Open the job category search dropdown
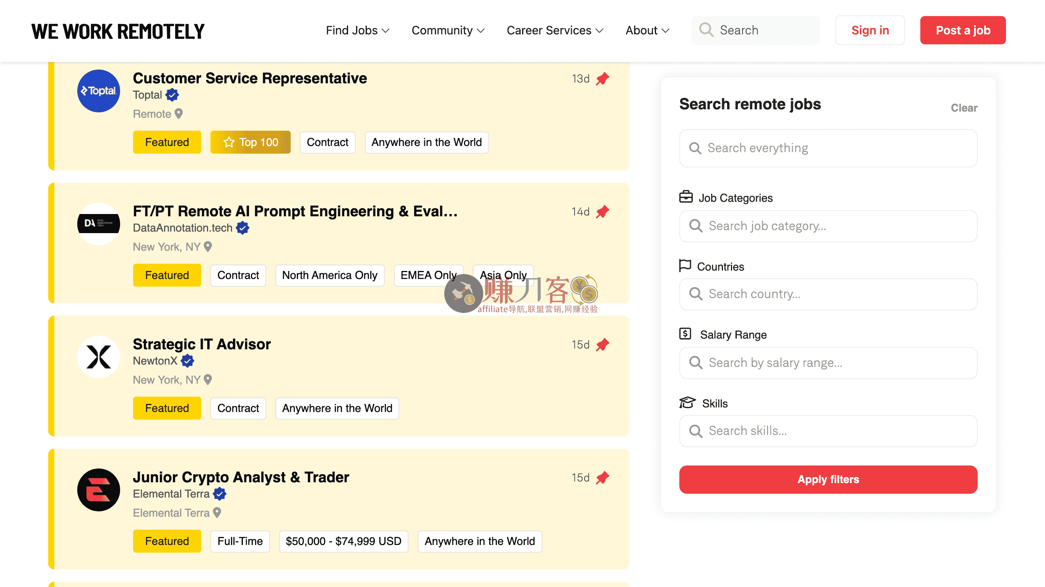Screen dimensions: 1045x587 point(829,226)
